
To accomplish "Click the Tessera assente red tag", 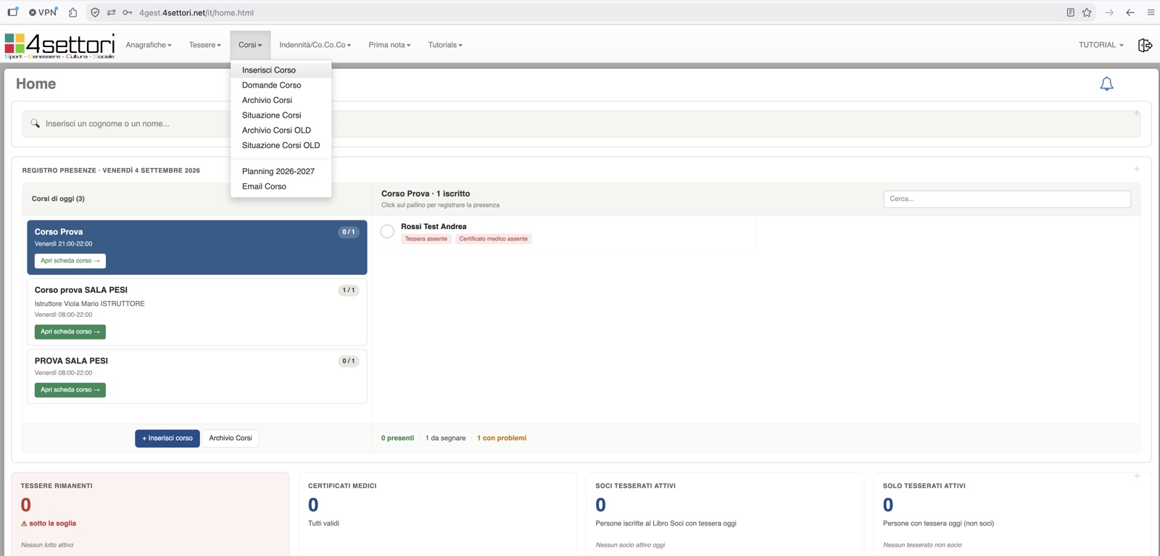I will point(426,238).
